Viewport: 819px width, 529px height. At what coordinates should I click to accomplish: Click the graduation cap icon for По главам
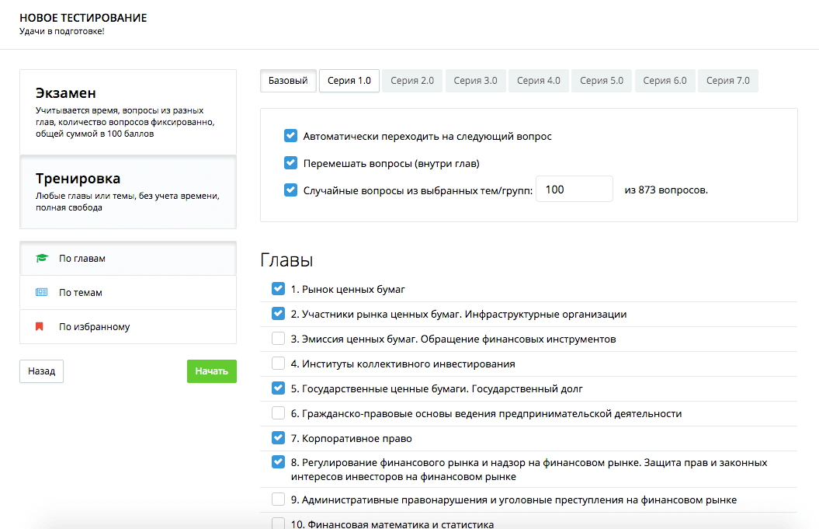tap(42, 259)
